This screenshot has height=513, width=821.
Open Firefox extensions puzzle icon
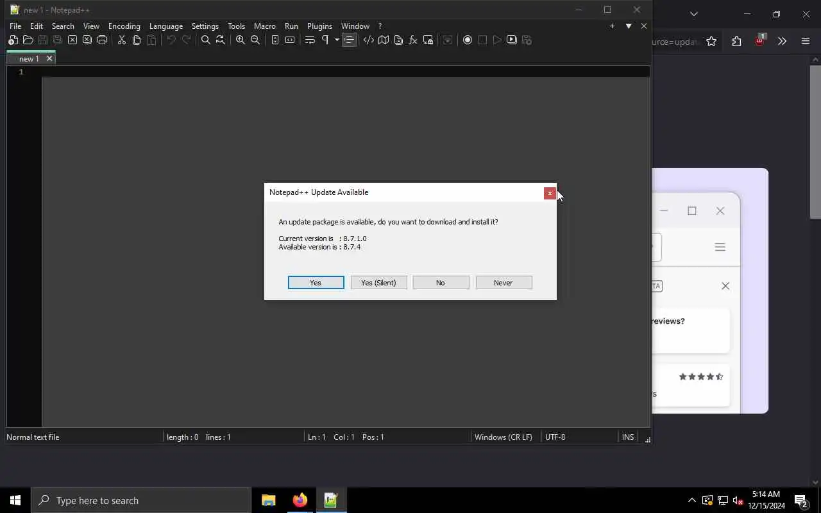pos(736,42)
